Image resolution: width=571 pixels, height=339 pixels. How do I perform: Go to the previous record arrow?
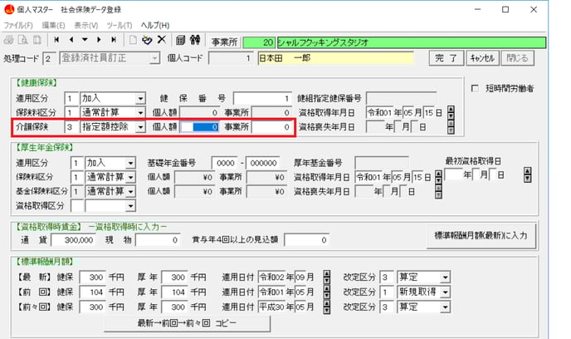click(x=71, y=40)
